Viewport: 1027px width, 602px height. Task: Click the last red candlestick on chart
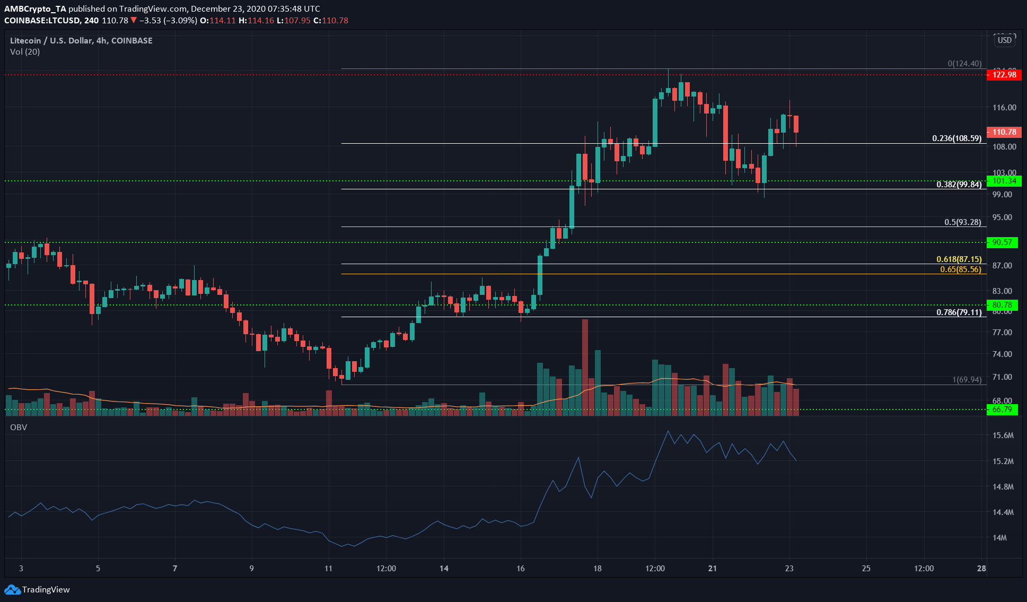(x=796, y=124)
